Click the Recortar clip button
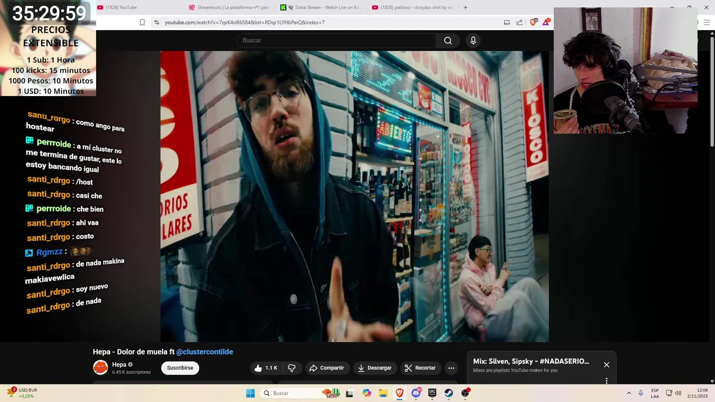This screenshot has height=402, width=715. tap(420, 368)
